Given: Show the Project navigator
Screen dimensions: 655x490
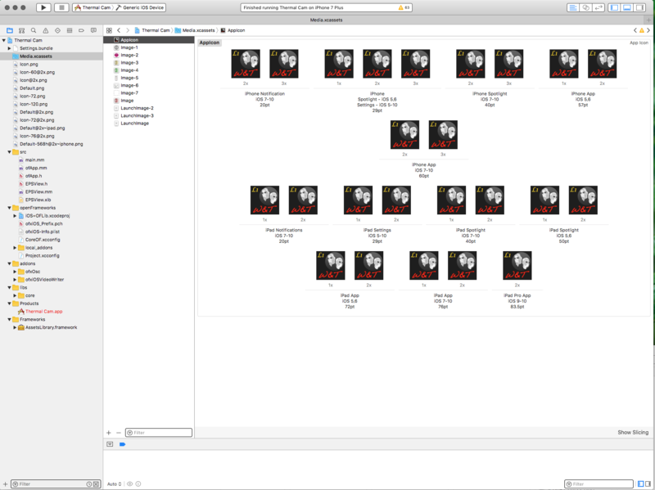Looking at the screenshot, I should pyautogui.click(x=10, y=30).
